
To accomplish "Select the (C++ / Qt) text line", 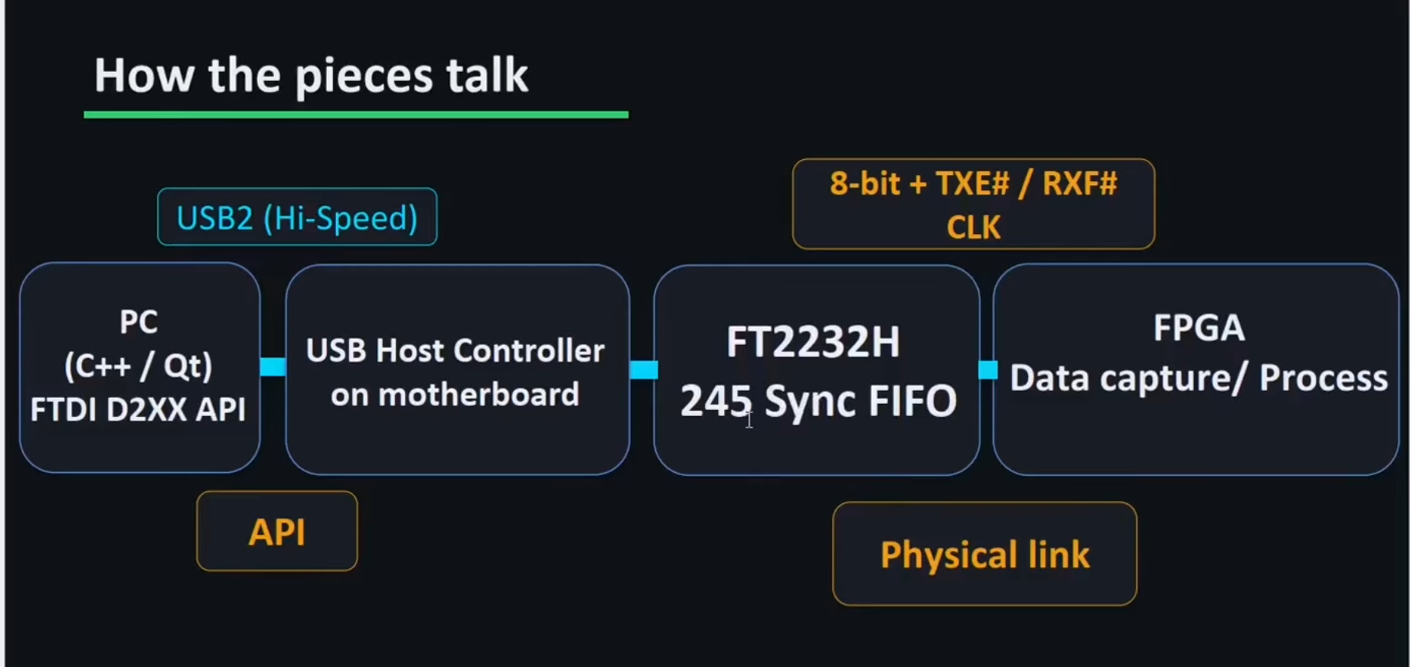I will coord(139,366).
